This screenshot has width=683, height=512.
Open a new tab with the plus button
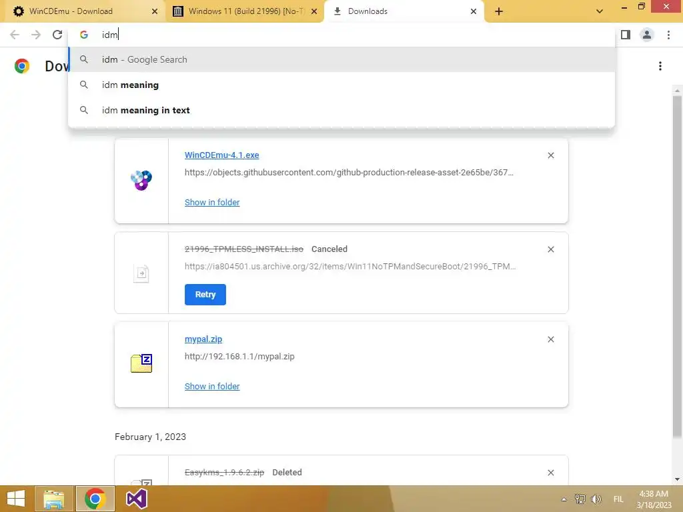[499, 11]
